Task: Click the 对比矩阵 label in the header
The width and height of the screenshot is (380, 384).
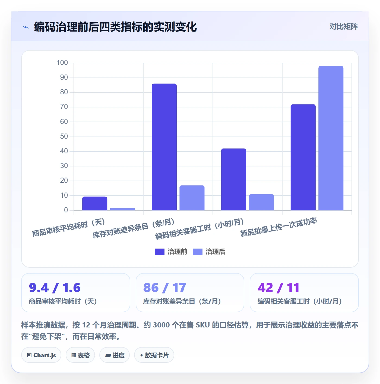Action: click(x=343, y=26)
